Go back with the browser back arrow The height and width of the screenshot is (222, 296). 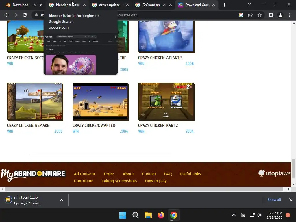(6, 15)
